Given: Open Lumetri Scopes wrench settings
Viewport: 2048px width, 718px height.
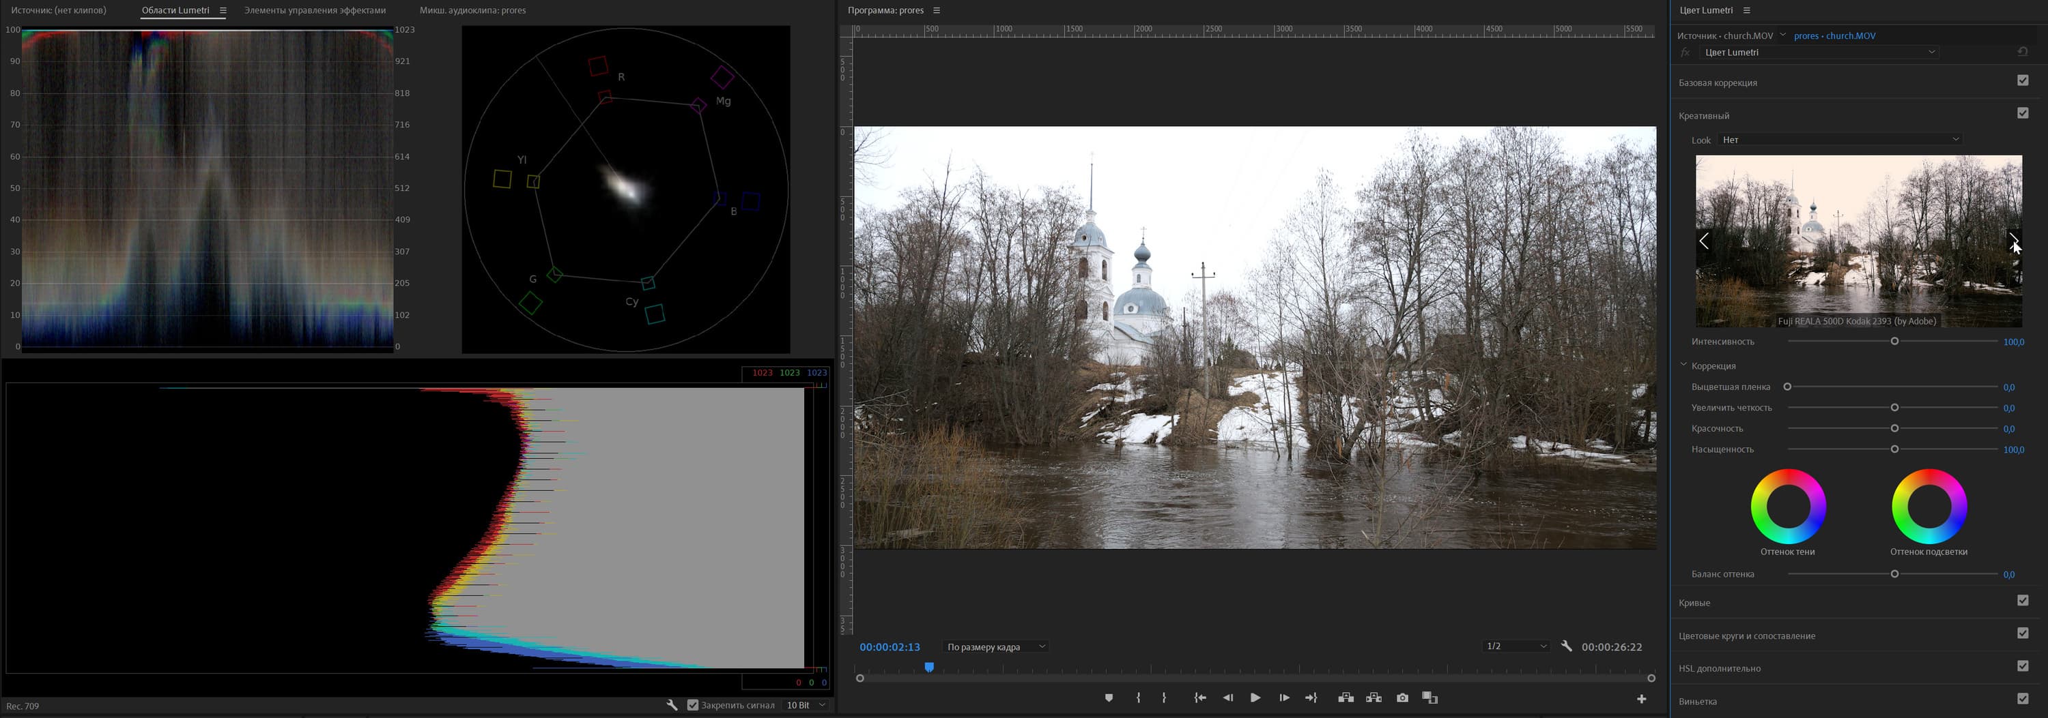Looking at the screenshot, I should tap(672, 704).
